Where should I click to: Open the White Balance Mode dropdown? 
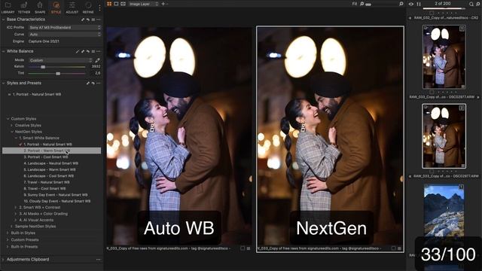(60, 60)
